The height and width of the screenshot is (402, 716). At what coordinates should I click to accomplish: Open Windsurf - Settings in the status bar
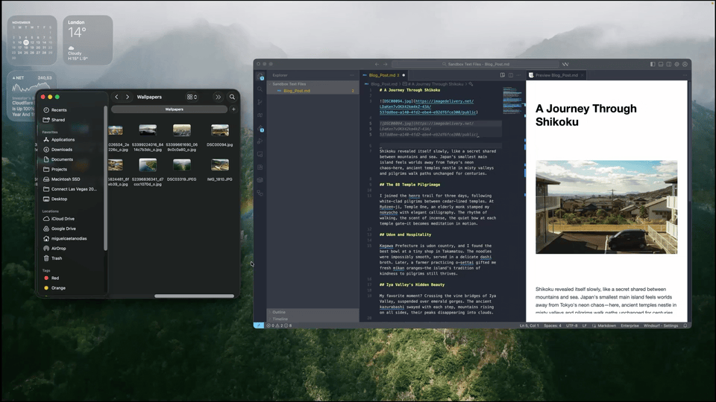tap(661, 325)
